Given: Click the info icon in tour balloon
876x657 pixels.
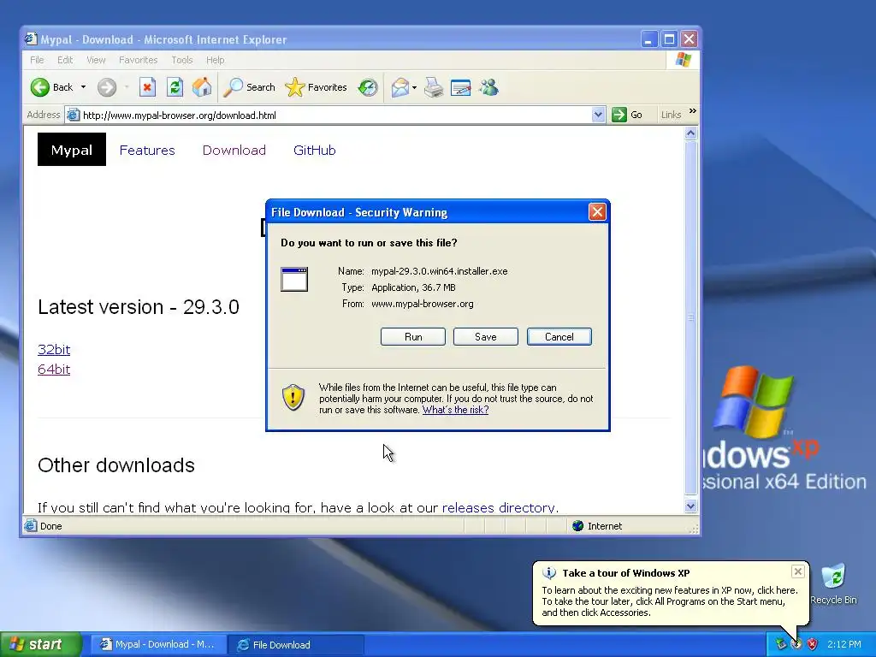Looking at the screenshot, I should 549,573.
